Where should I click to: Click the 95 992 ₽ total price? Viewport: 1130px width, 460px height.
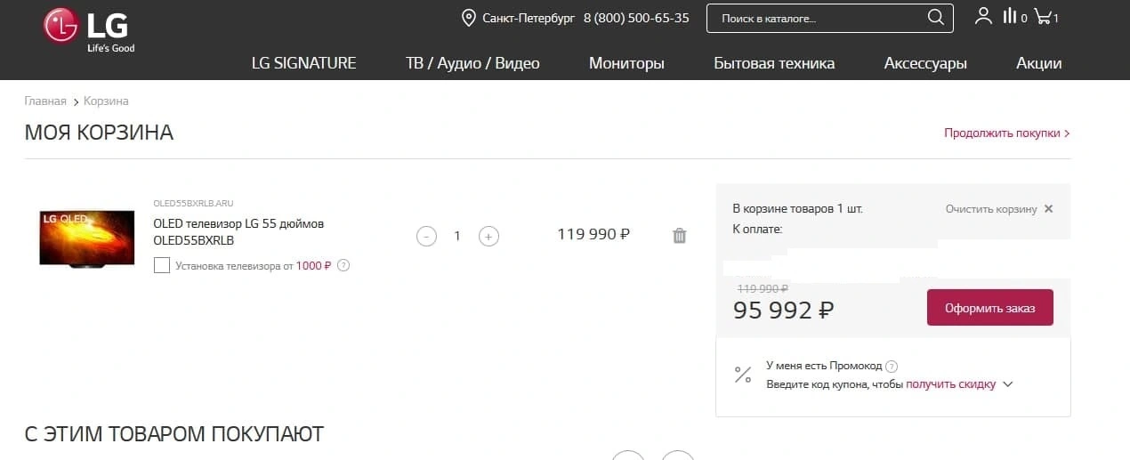pyautogui.click(x=783, y=310)
